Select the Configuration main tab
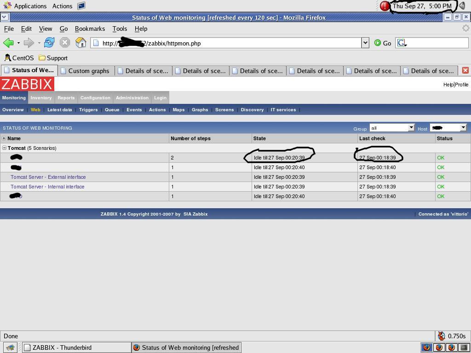This screenshot has height=353, width=471. tap(95, 97)
